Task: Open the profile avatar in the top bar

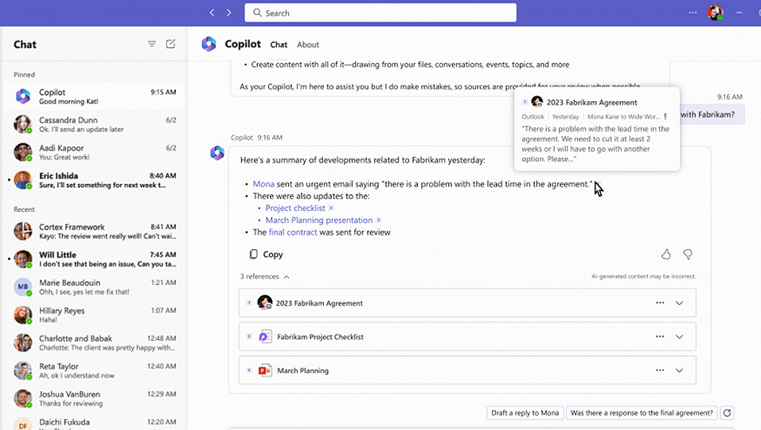Action: pos(715,13)
